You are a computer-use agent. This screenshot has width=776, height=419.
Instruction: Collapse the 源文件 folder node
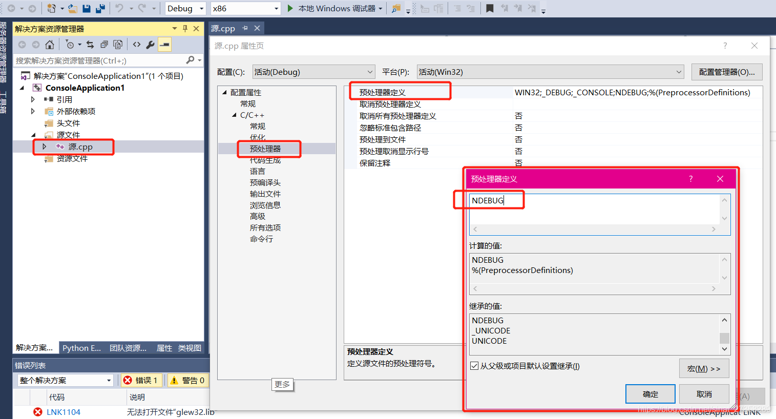33,135
